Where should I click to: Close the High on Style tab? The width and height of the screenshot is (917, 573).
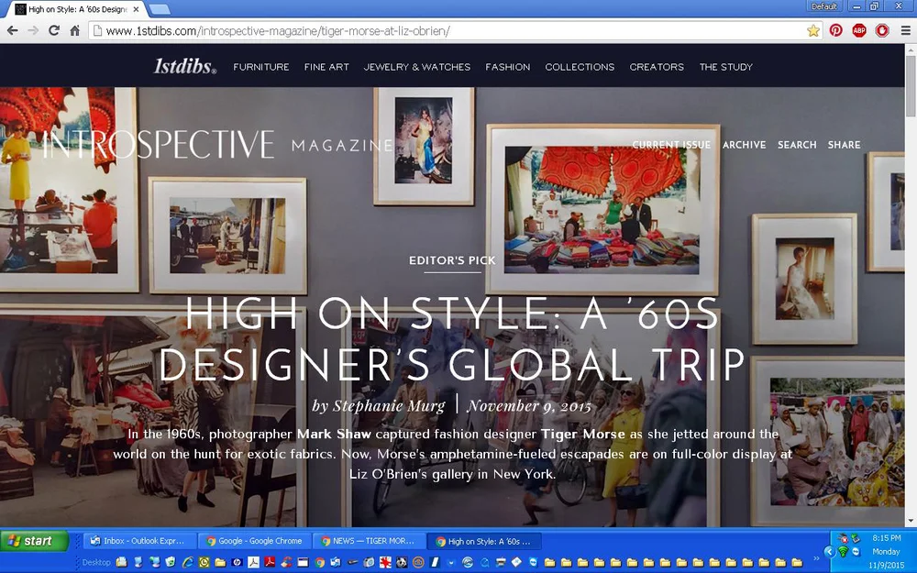[136, 9]
